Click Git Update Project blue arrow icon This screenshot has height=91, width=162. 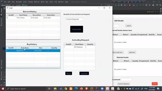pyautogui.click(x=137, y=5)
